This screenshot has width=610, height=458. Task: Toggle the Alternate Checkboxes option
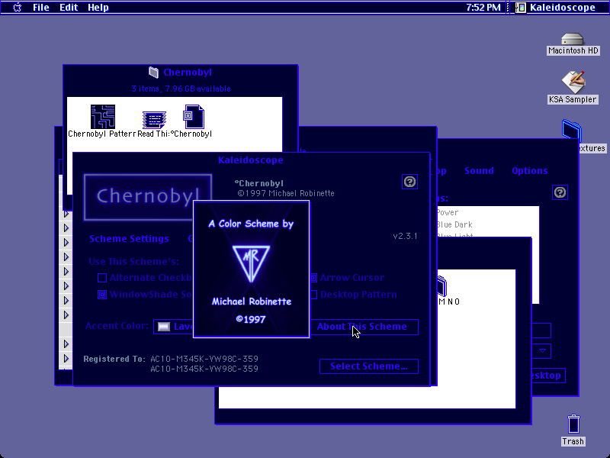tap(102, 278)
